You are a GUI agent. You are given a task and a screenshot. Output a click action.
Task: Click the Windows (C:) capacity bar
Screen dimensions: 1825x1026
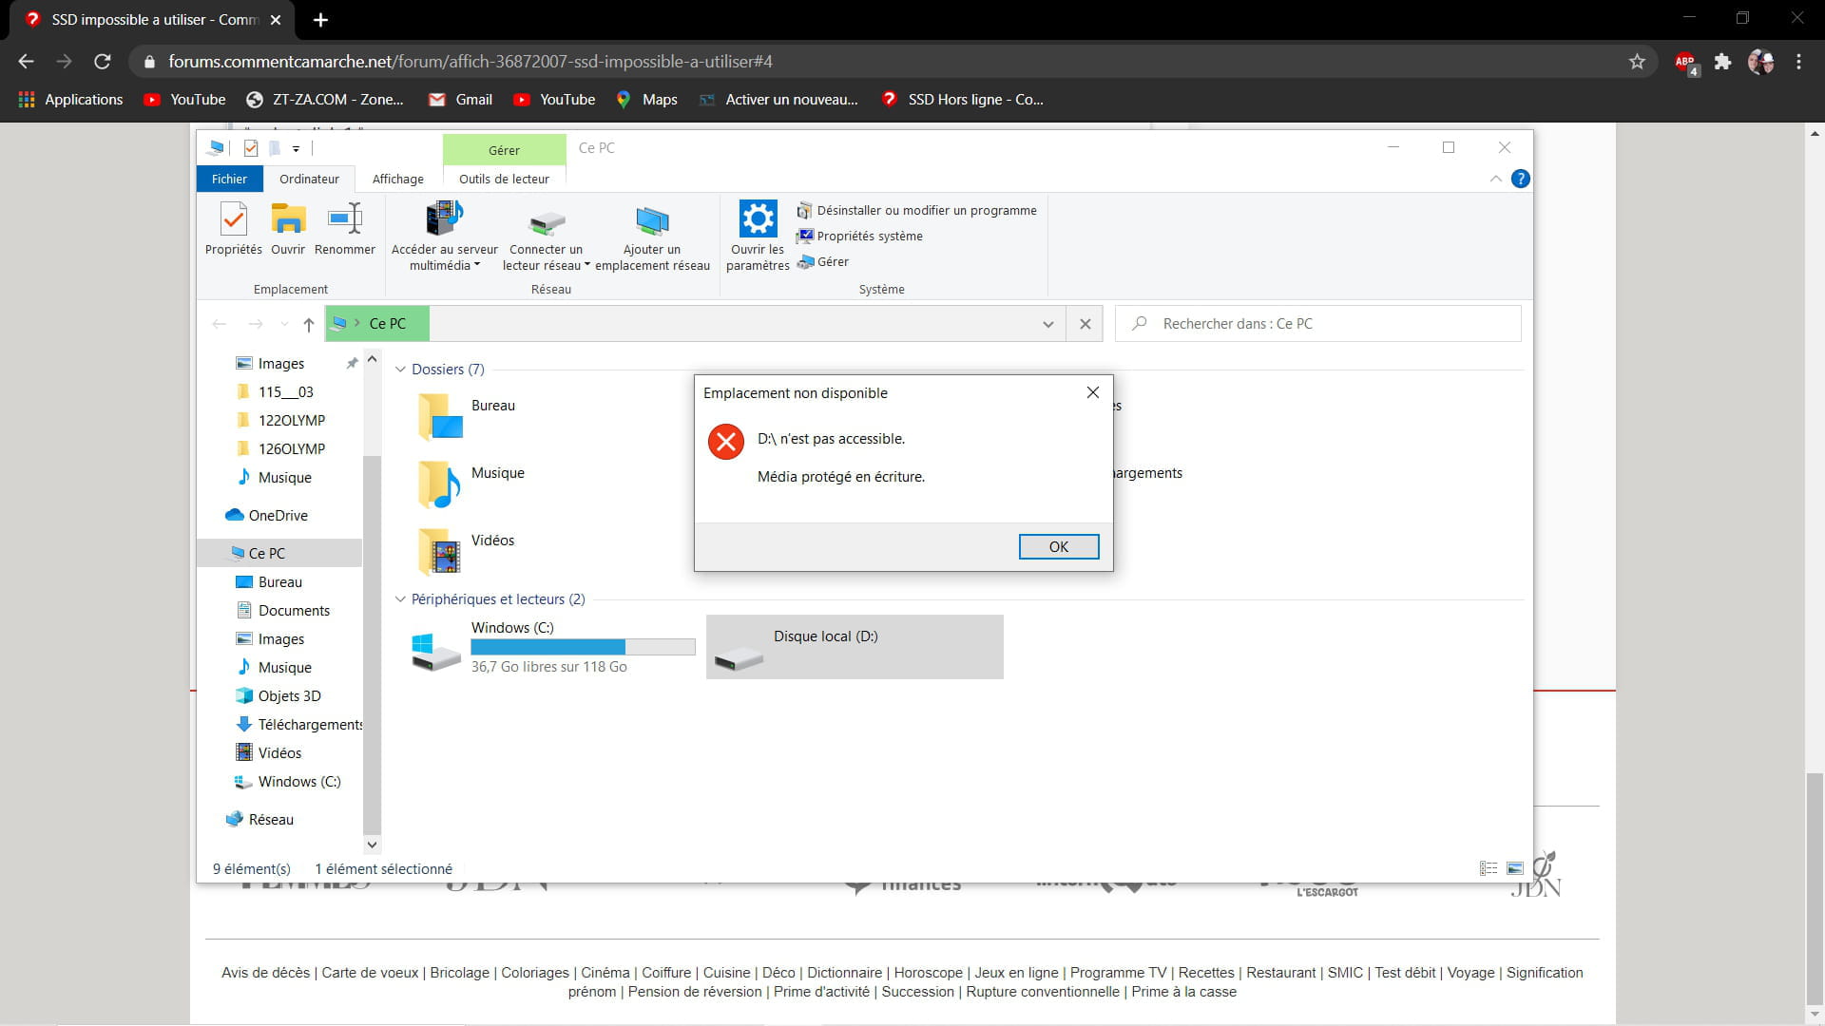click(x=583, y=647)
